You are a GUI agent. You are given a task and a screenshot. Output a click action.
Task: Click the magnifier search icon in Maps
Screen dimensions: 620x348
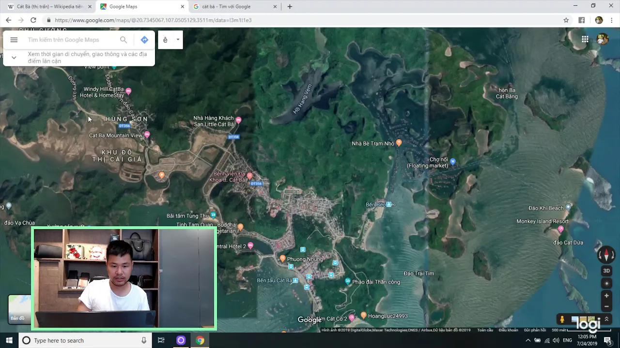click(x=124, y=40)
